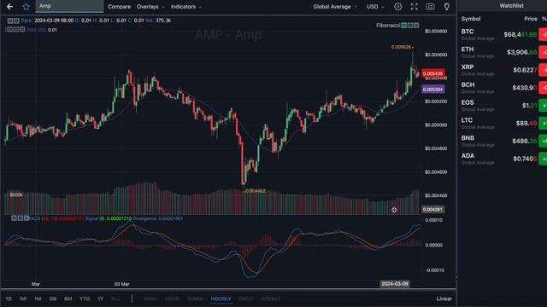This screenshot has width=547, height=307.
Task: Switch to 30MIN interval tab
Action: click(195, 298)
